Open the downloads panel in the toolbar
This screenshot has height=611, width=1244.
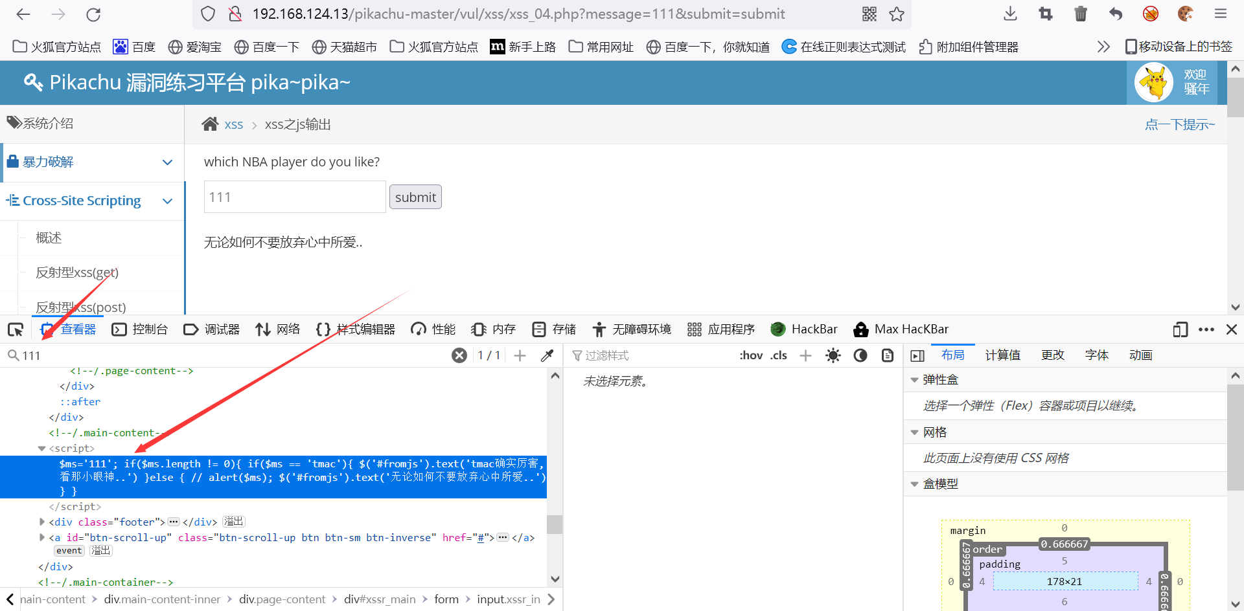(1009, 14)
